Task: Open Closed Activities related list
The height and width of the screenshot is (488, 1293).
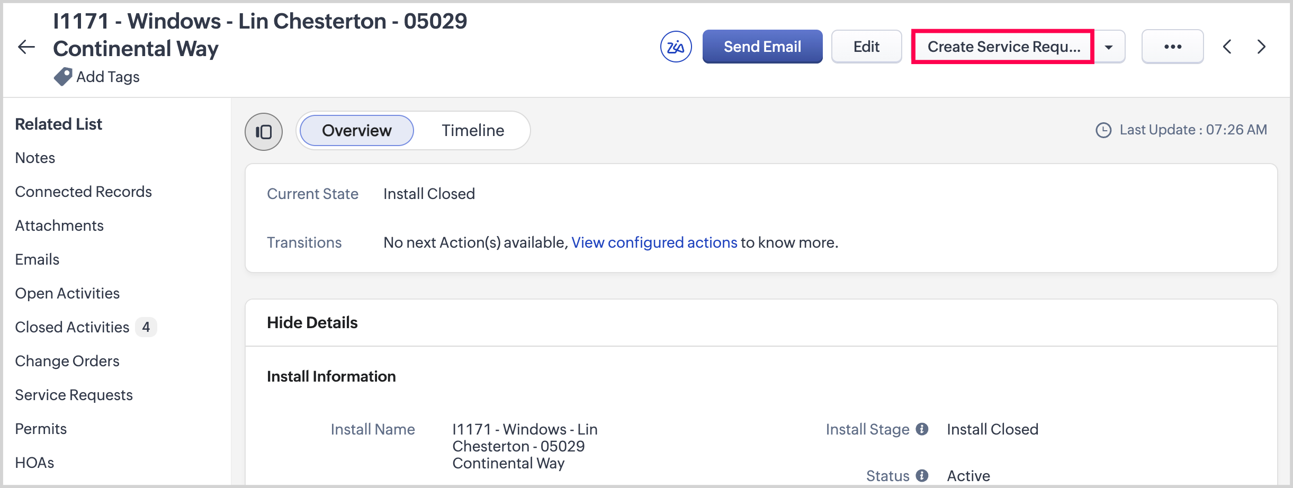Action: (x=72, y=327)
